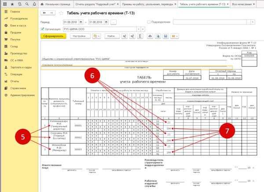The image size is (264, 192).
Task: Open notifications bell icon
Action: pyautogui.click(x=34, y=4)
